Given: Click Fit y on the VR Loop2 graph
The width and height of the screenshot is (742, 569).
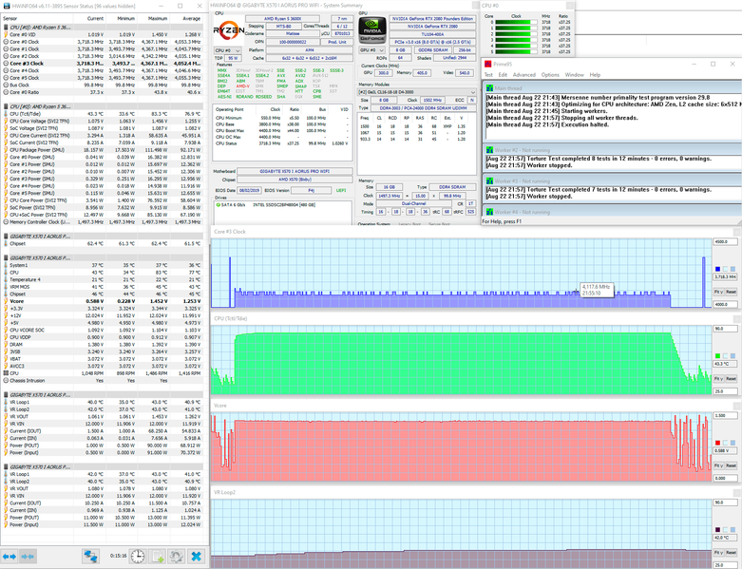Looking at the screenshot, I should click(x=718, y=553).
